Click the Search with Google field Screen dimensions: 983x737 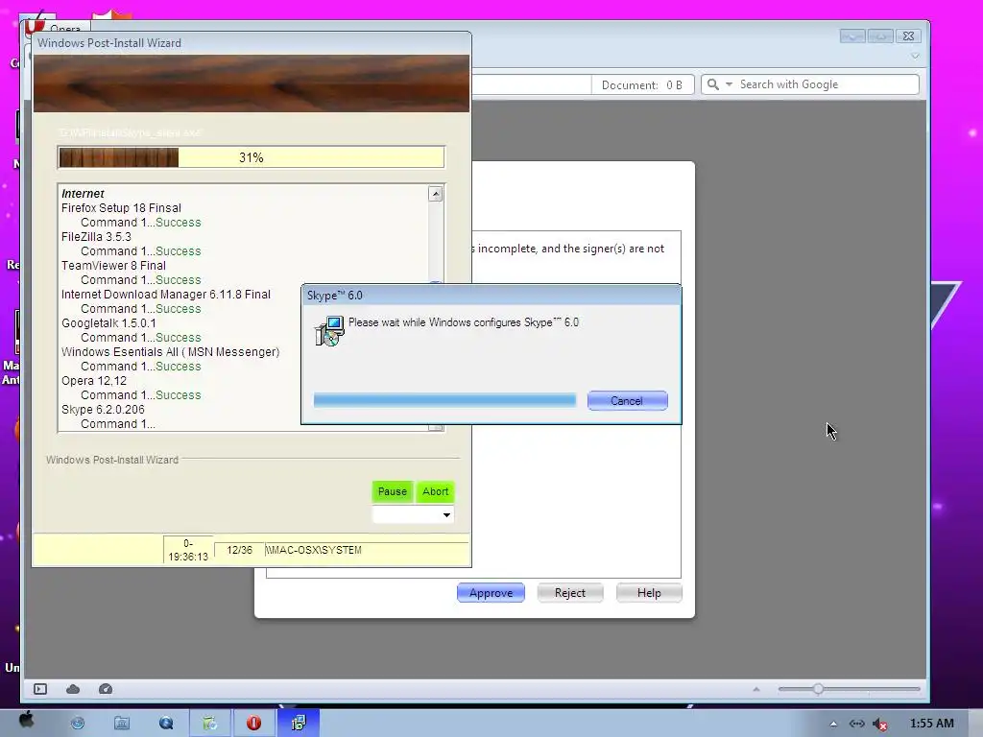(x=827, y=84)
